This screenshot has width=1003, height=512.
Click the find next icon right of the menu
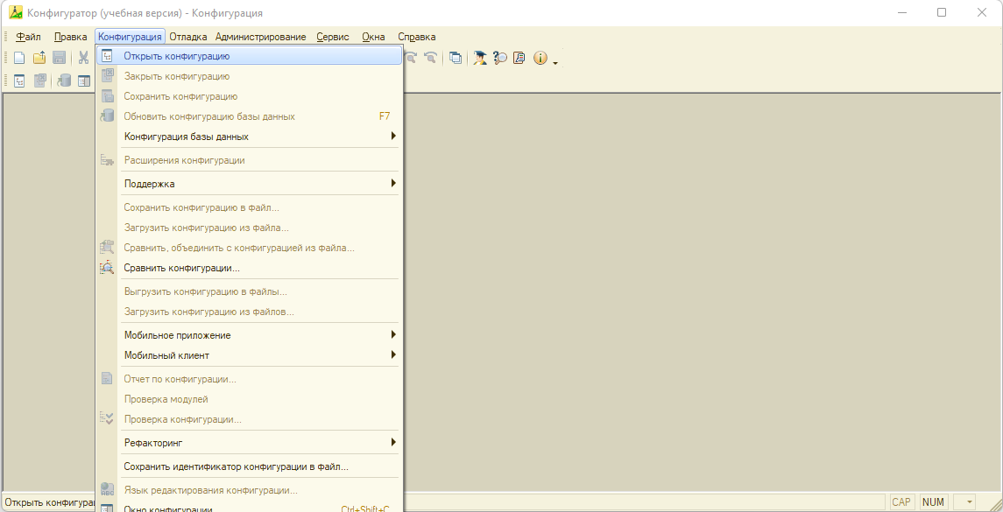pyautogui.click(x=412, y=58)
